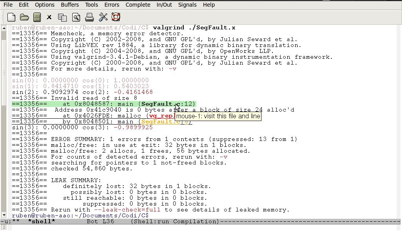402x235 pixels.
Task: Click the Open file folder icon
Action: [24, 17]
